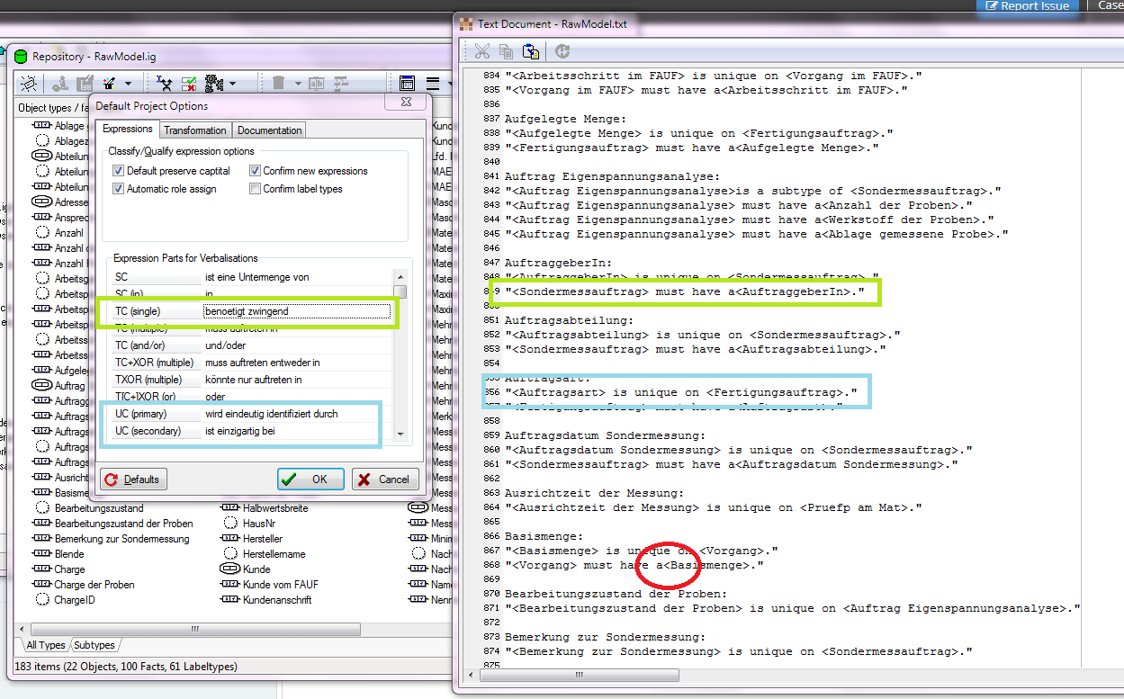The image size is (1124, 699).
Task: Click the check/cross validation icon
Action: 189,84
